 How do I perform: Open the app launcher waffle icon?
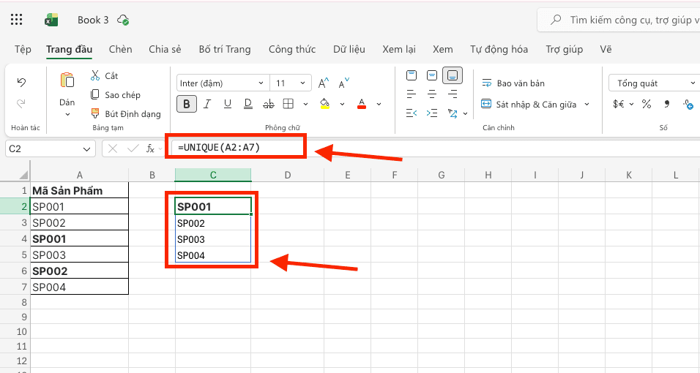[17, 20]
